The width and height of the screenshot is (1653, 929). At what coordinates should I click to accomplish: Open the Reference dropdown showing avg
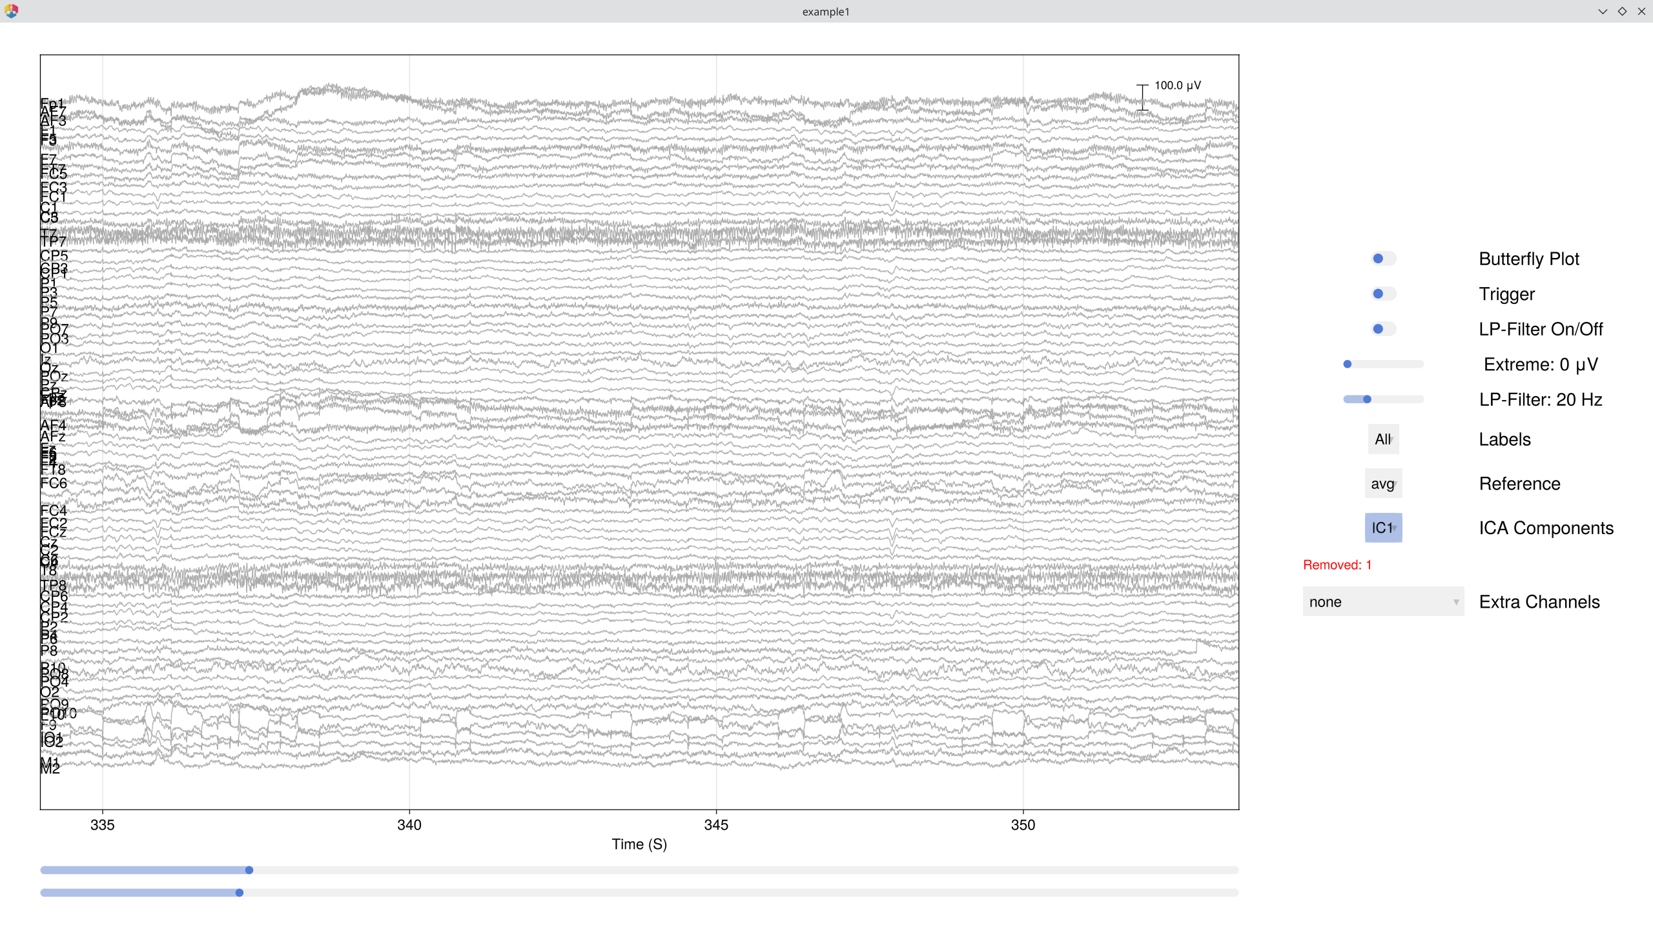[x=1383, y=484]
